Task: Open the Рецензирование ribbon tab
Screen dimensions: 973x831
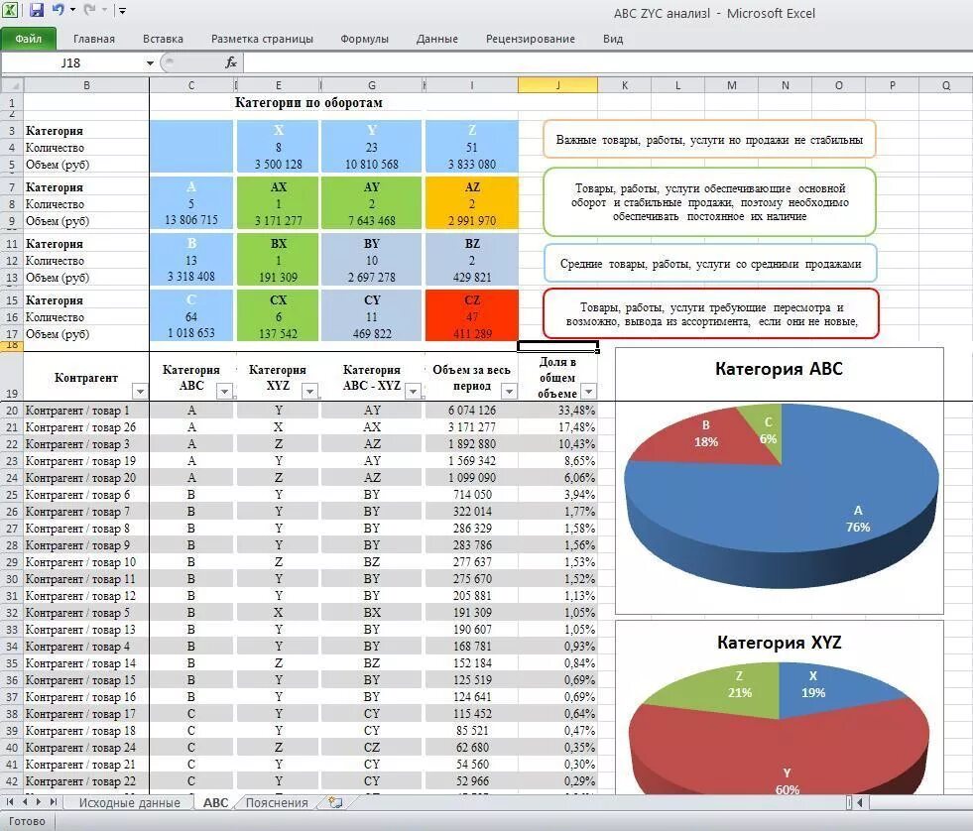Action: [x=530, y=39]
